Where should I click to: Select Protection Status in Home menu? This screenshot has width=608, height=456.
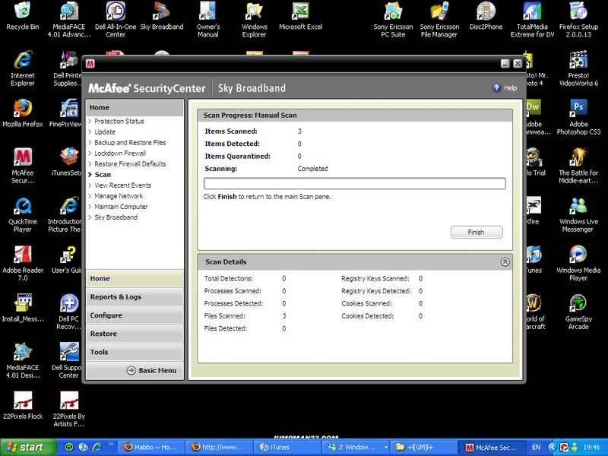tap(119, 122)
